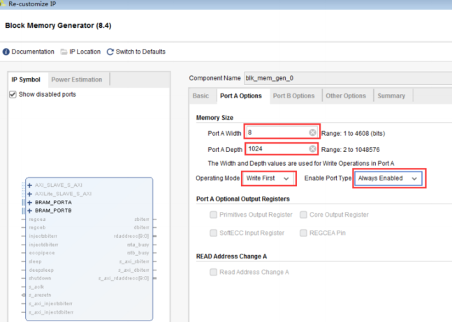Click the injectsbiterr port label
This screenshot has width=452, height=322.
[43, 236]
